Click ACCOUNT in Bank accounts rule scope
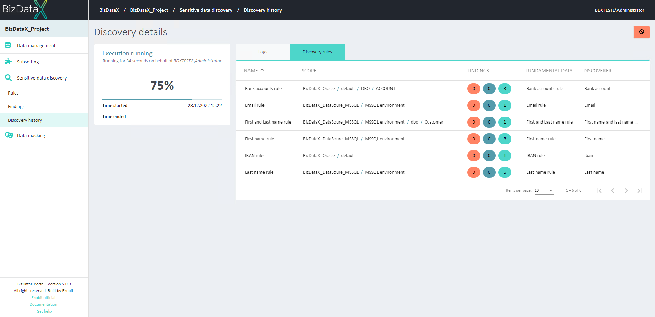 click(x=385, y=88)
